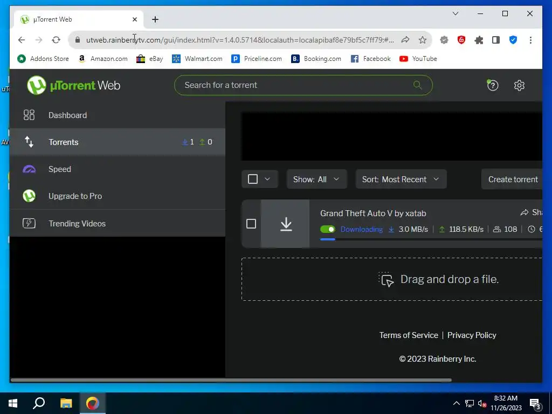The width and height of the screenshot is (552, 414).
Task: Open the eBay bookmark
Action: click(150, 59)
